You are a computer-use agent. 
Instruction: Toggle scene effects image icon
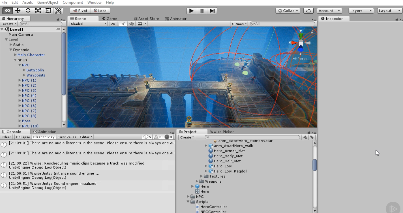point(140,24)
